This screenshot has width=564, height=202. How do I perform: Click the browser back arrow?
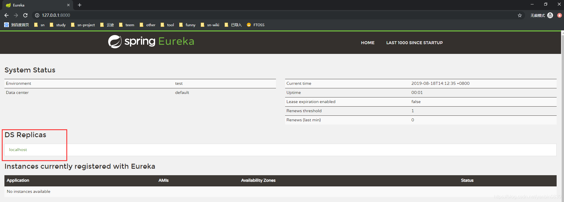coord(6,15)
